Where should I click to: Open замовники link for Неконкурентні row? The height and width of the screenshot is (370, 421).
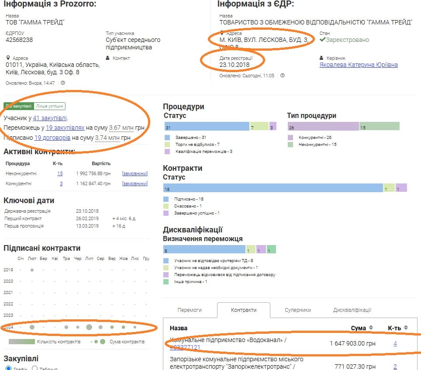click(135, 173)
